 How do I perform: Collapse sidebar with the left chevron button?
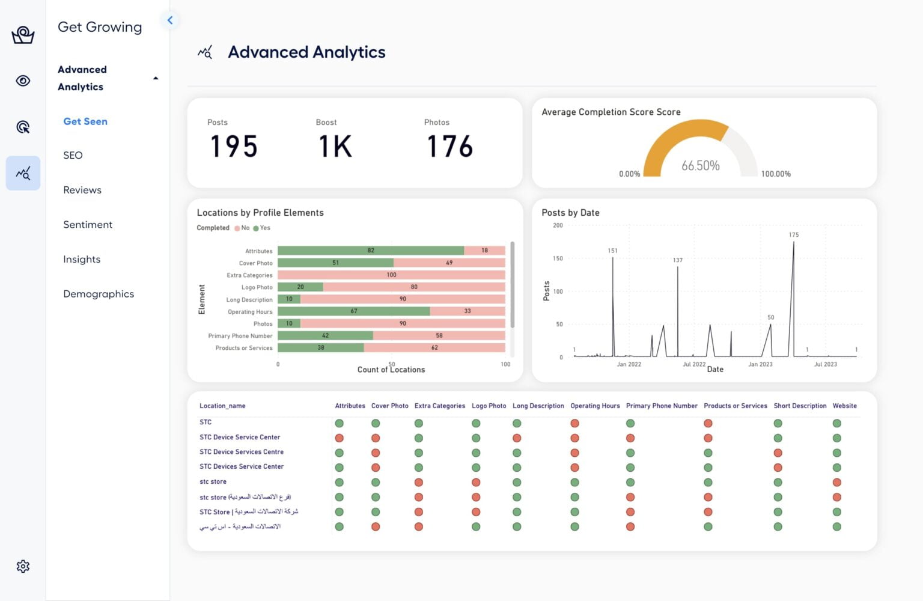[x=170, y=20]
